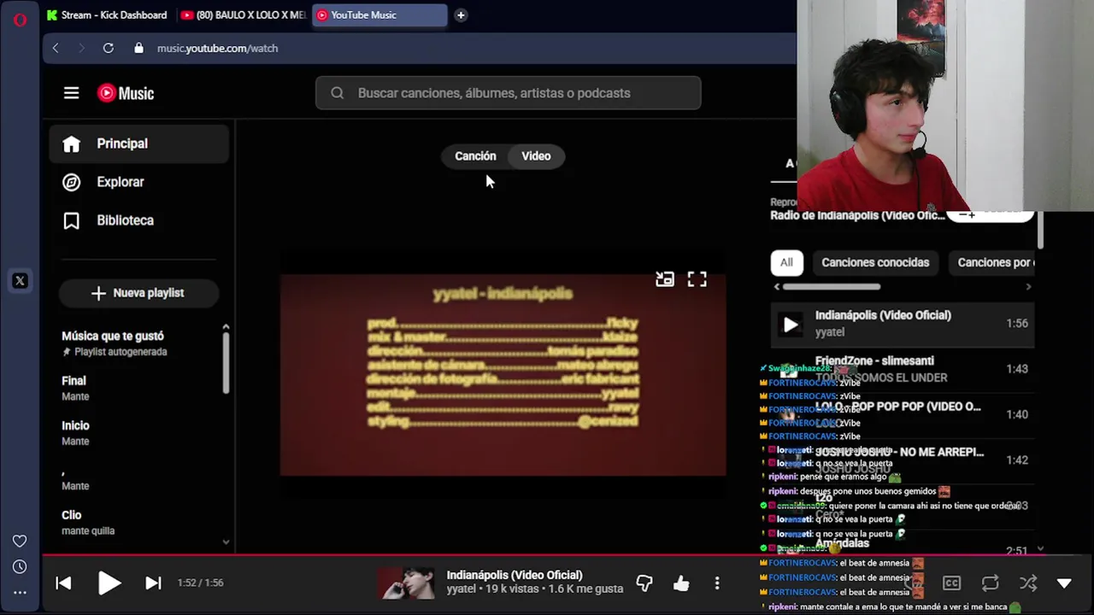Enter fullscreen on the video
This screenshot has width=1094, height=615.
point(697,279)
